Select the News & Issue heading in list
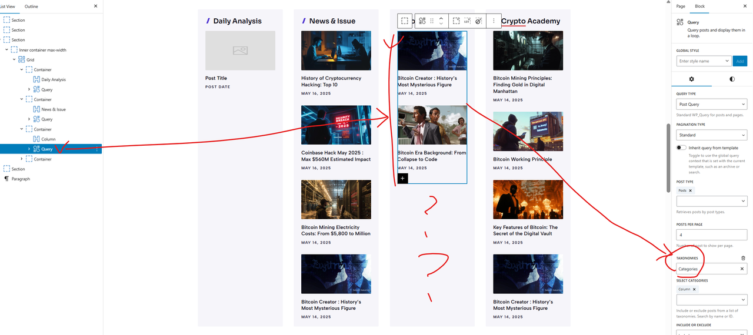The image size is (753, 335). [x=54, y=109]
